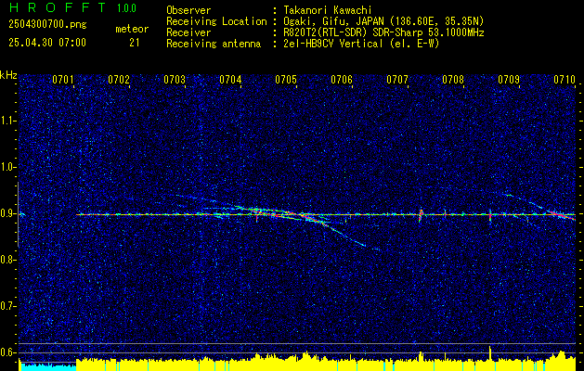Viewport: 584px width, 371px height.
Task: Click the Receiving Location Ogaki, Gifu text
Action: click(x=383, y=21)
